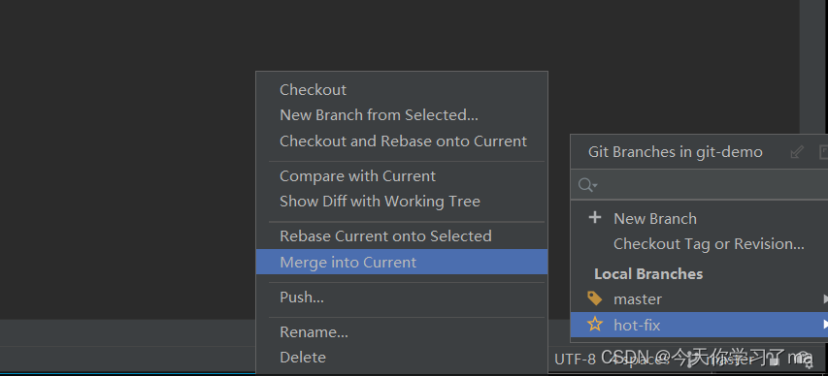The width and height of the screenshot is (828, 376).
Task: Click Push... in the branch menu
Action: click(x=401, y=297)
